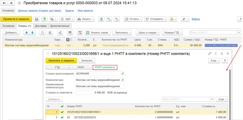The image size is (243, 120).
Task: Click the Стоимость комплекта value field
Action: [x=90, y=93]
